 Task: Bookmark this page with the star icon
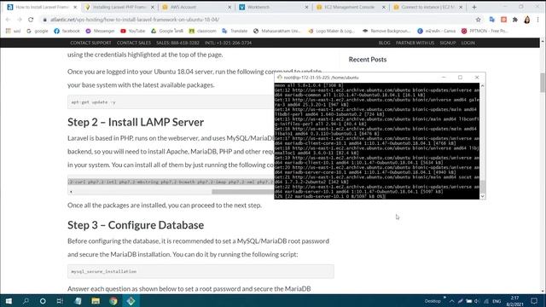coord(478,20)
